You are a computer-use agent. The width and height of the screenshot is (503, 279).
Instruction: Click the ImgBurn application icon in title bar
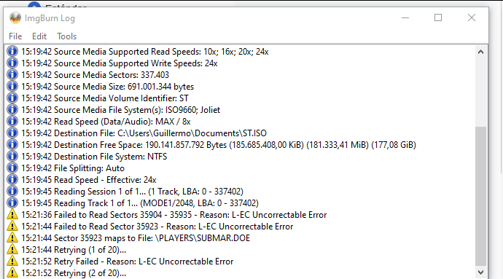[15, 18]
